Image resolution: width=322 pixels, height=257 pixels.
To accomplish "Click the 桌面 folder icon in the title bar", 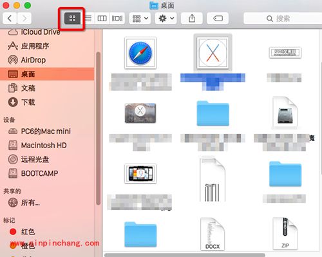I will [x=154, y=5].
